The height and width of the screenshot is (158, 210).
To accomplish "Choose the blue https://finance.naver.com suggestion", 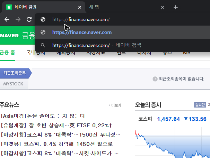I will point(122,32).
